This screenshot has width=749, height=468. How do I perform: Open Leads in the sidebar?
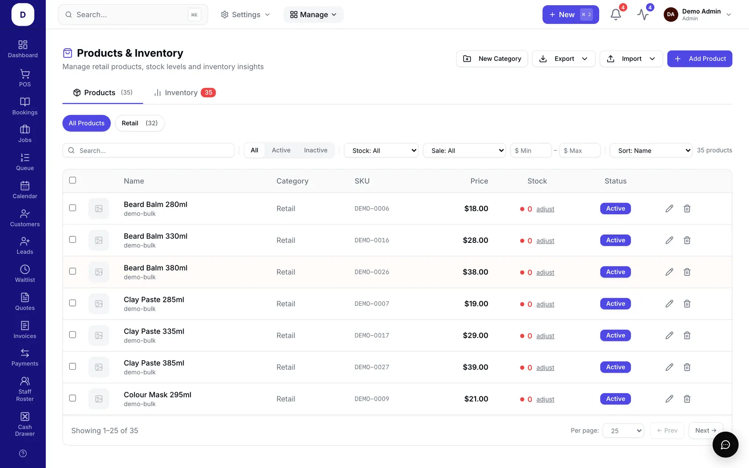coord(25,246)
